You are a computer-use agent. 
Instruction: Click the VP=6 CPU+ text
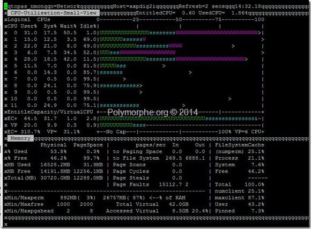(249, 132)
